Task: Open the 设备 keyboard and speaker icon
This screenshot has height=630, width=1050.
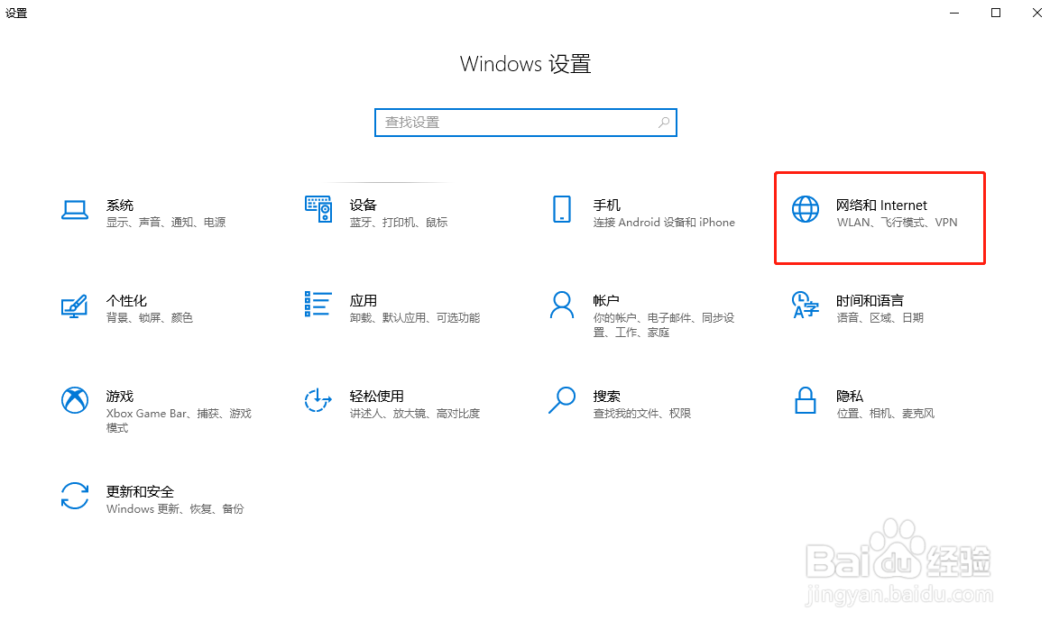Action: (318, 209)
